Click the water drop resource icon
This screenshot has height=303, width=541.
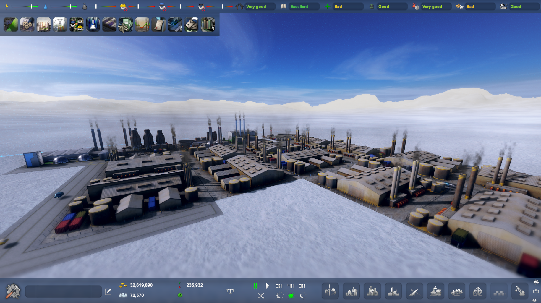coord(45,7)
